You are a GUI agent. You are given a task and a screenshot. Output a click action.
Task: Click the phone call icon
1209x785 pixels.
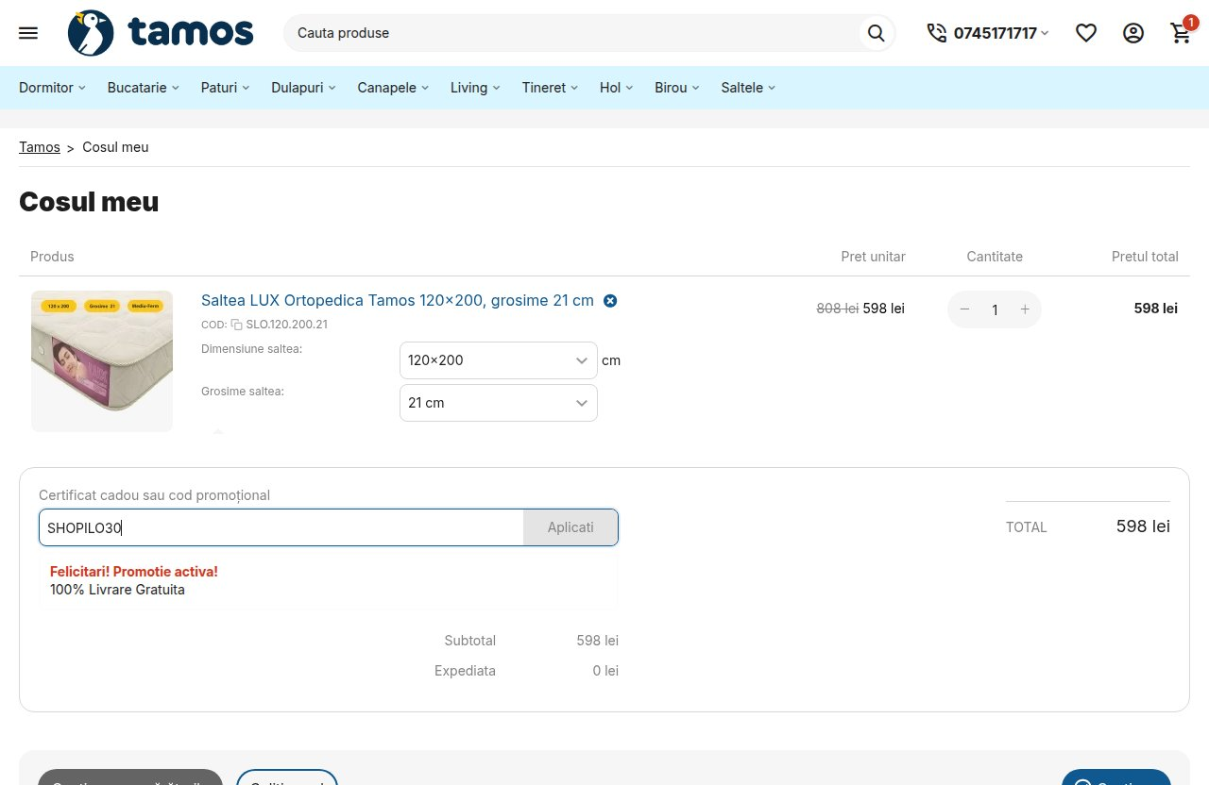(936, 33)
